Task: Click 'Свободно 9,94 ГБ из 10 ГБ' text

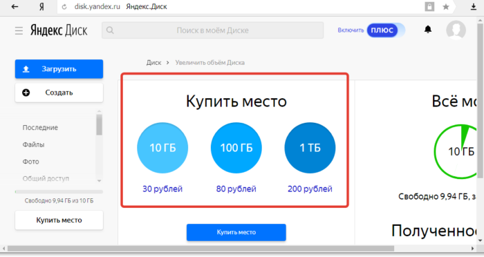Action: point(59,201)
